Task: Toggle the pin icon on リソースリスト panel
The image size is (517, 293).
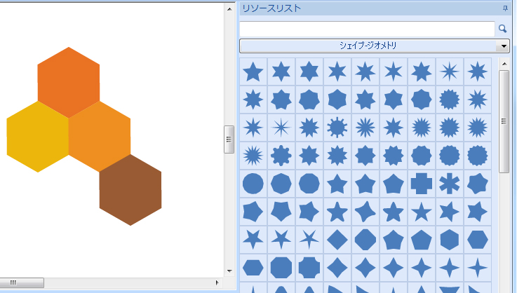Action: 505,8
